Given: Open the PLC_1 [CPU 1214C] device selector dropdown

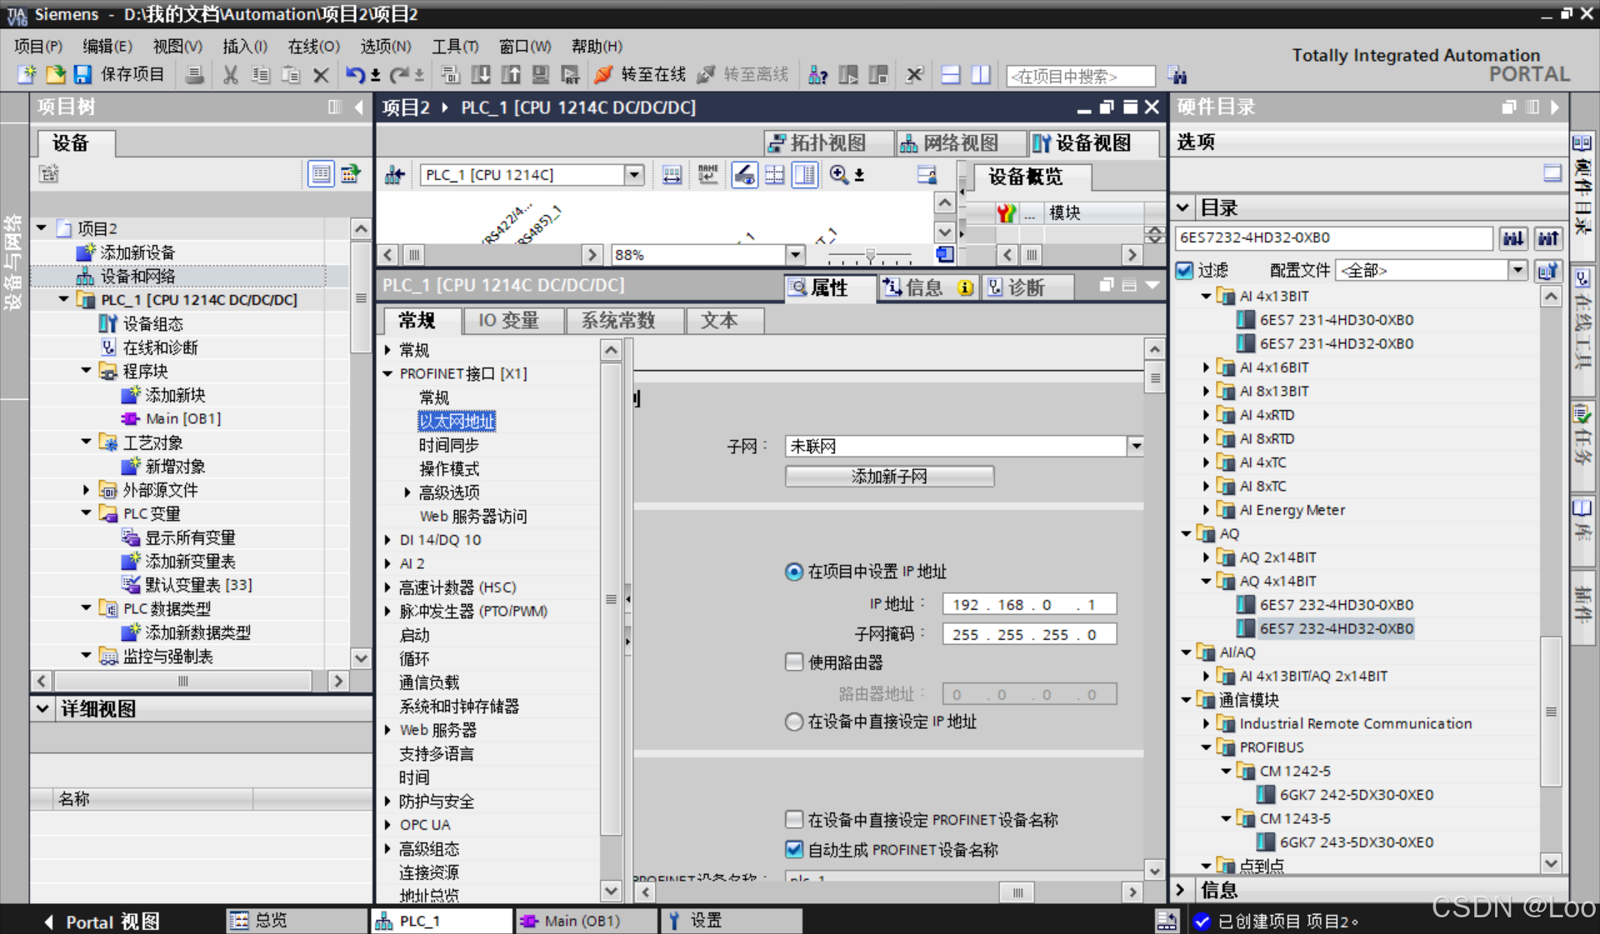Looking at the screenshot, I should click(x=634, y=175).
